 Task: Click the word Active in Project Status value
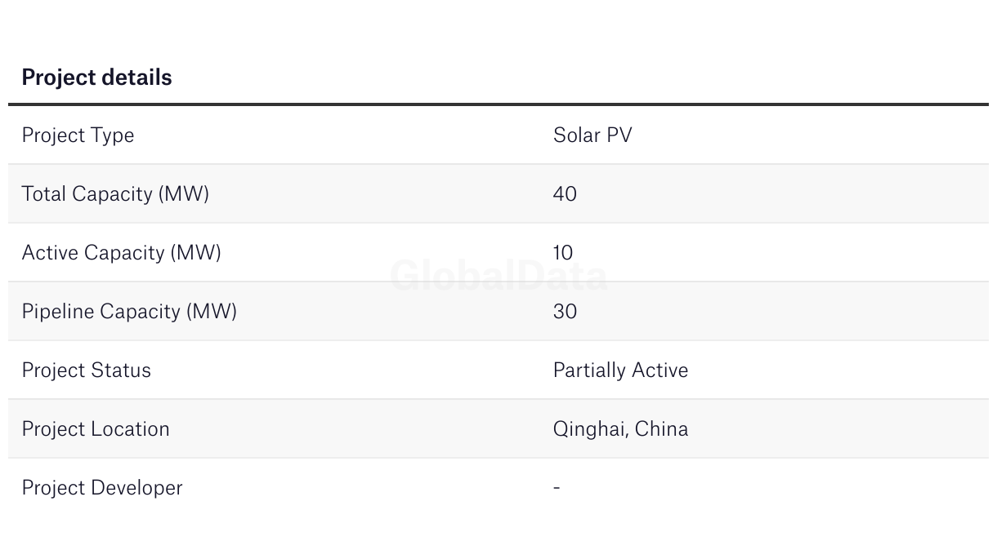pos(659,370)
